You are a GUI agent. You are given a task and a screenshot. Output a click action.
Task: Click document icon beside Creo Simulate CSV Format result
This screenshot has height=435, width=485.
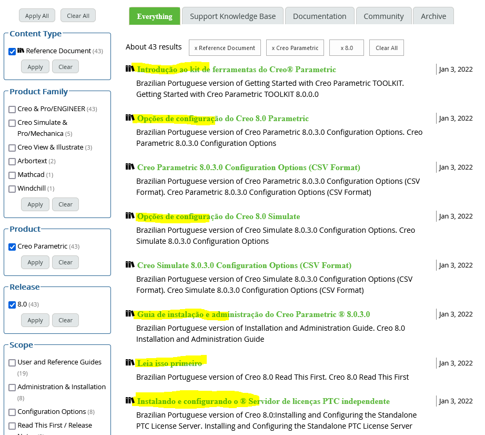tap(130, 264)
